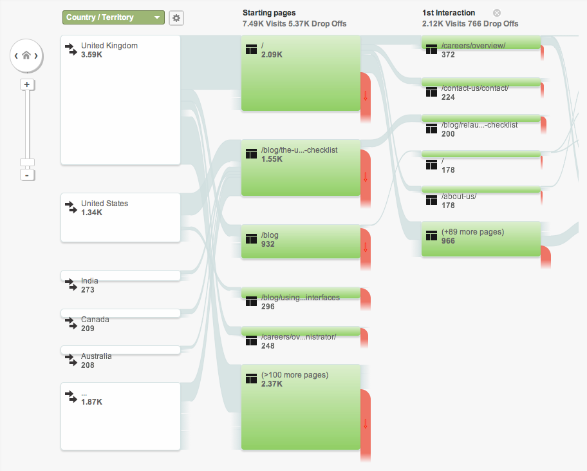
Task: Pan right with the navigation right arrow
Action: pyautogui.click(x=36, y=56)
